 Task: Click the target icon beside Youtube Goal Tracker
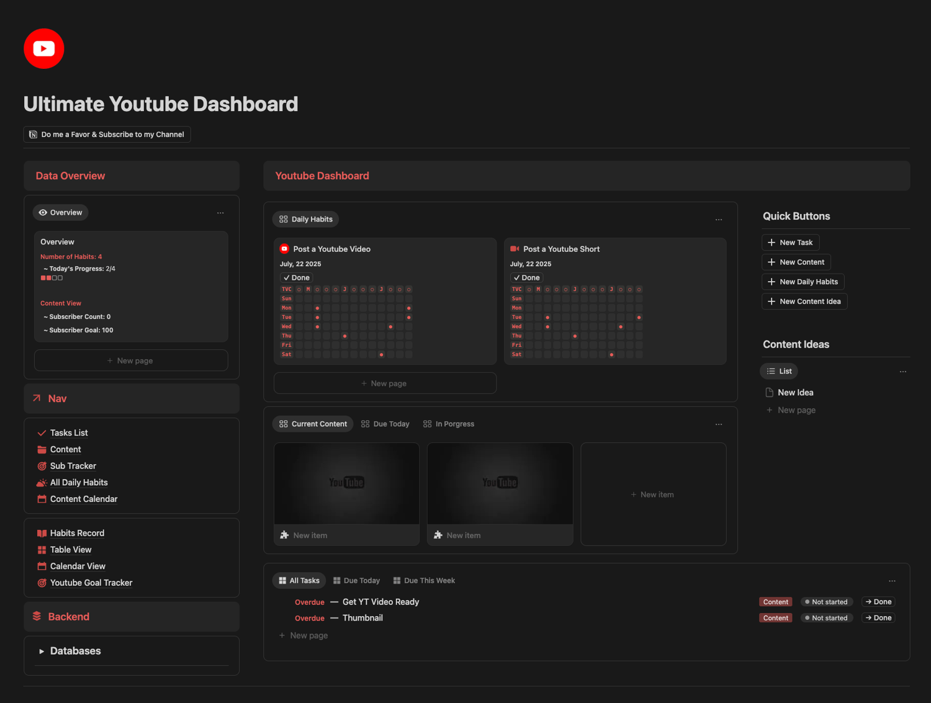[x=42, y=583]
